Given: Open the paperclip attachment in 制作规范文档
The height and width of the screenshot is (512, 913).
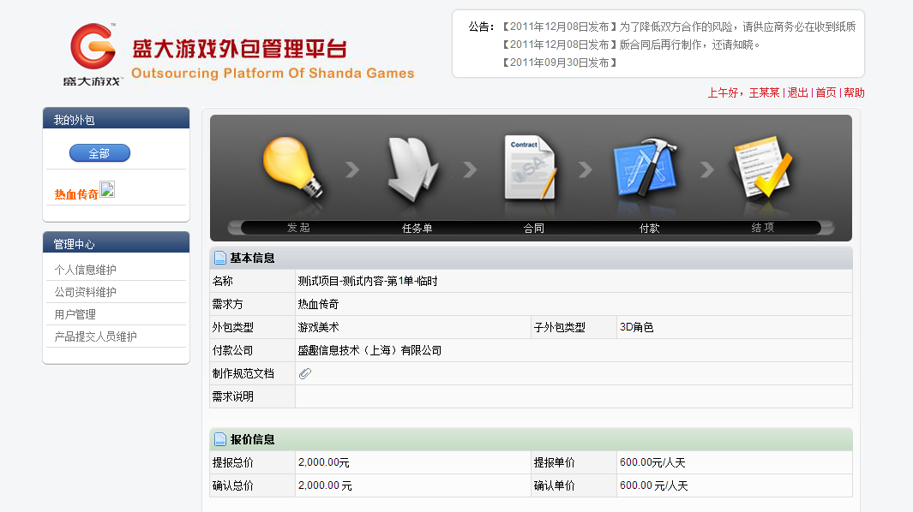Looking at the screenshot, I should pyautogui.click(x=305, y=373).
